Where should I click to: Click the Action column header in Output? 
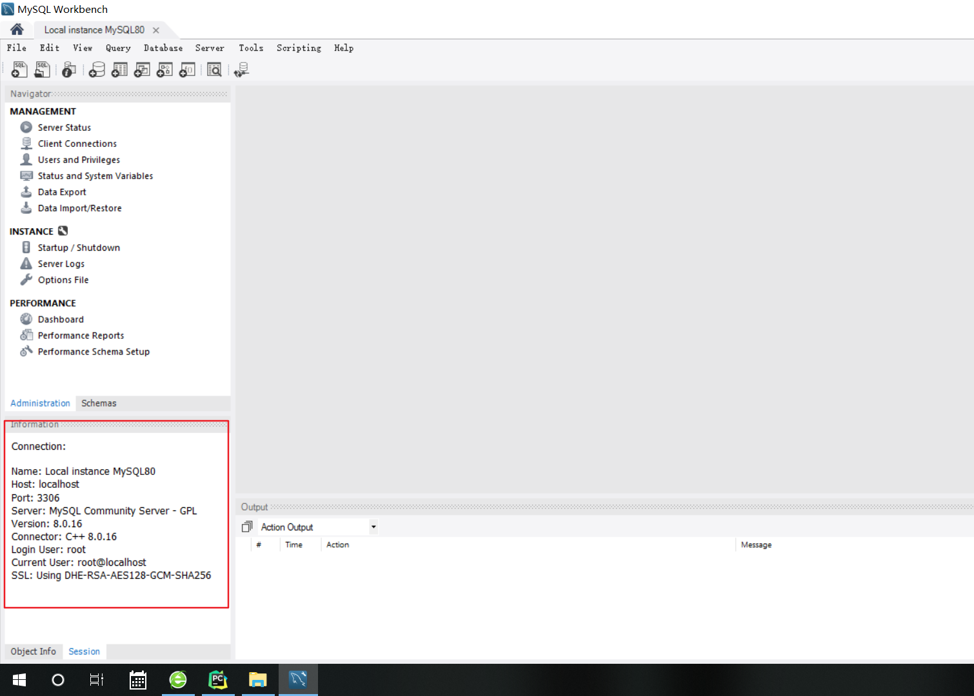click(338, 545)
